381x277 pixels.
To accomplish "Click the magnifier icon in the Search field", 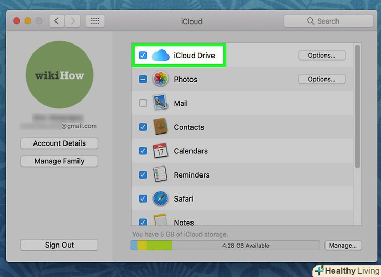I will click(x=310, y=21).
